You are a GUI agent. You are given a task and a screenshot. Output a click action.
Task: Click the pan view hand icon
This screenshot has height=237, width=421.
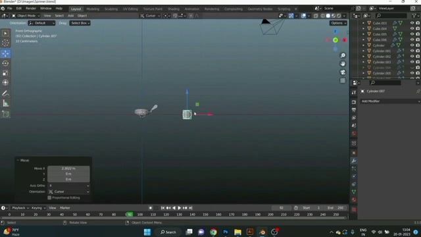click(343, 64)
